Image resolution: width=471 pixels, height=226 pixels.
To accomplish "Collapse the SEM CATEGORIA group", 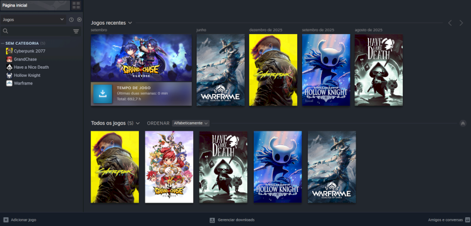I will tap(3, 43).
